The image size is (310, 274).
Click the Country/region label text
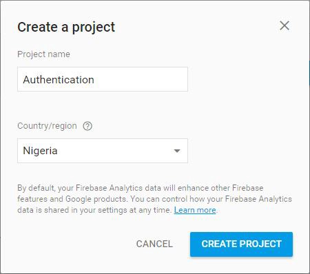point(47,126)
